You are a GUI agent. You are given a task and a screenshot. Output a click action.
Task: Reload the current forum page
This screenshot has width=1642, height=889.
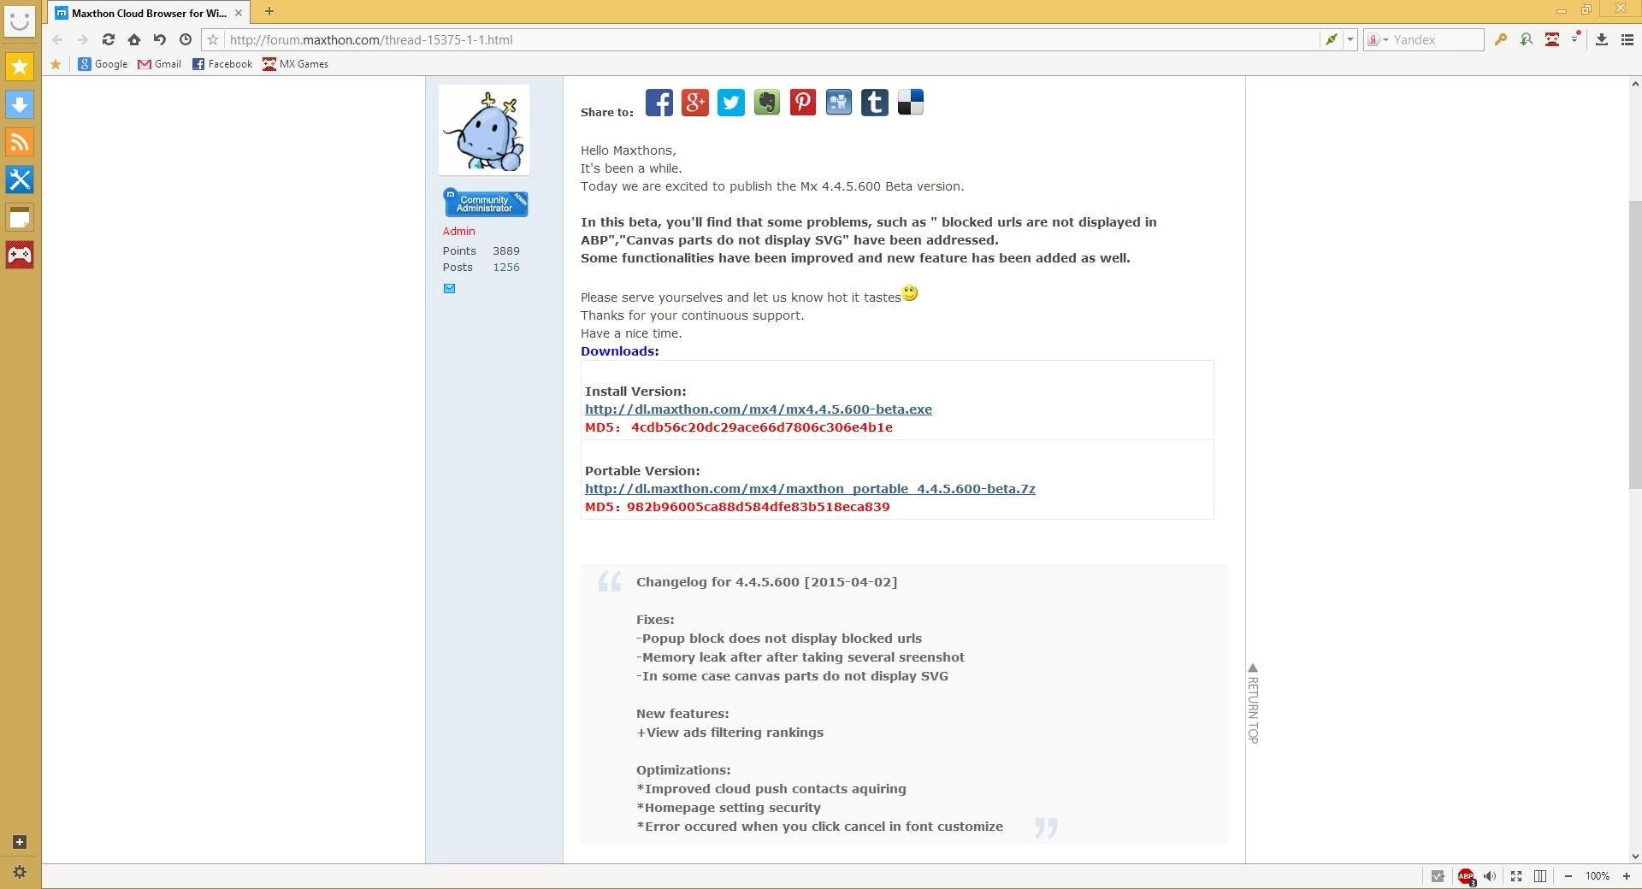(108, 39)
